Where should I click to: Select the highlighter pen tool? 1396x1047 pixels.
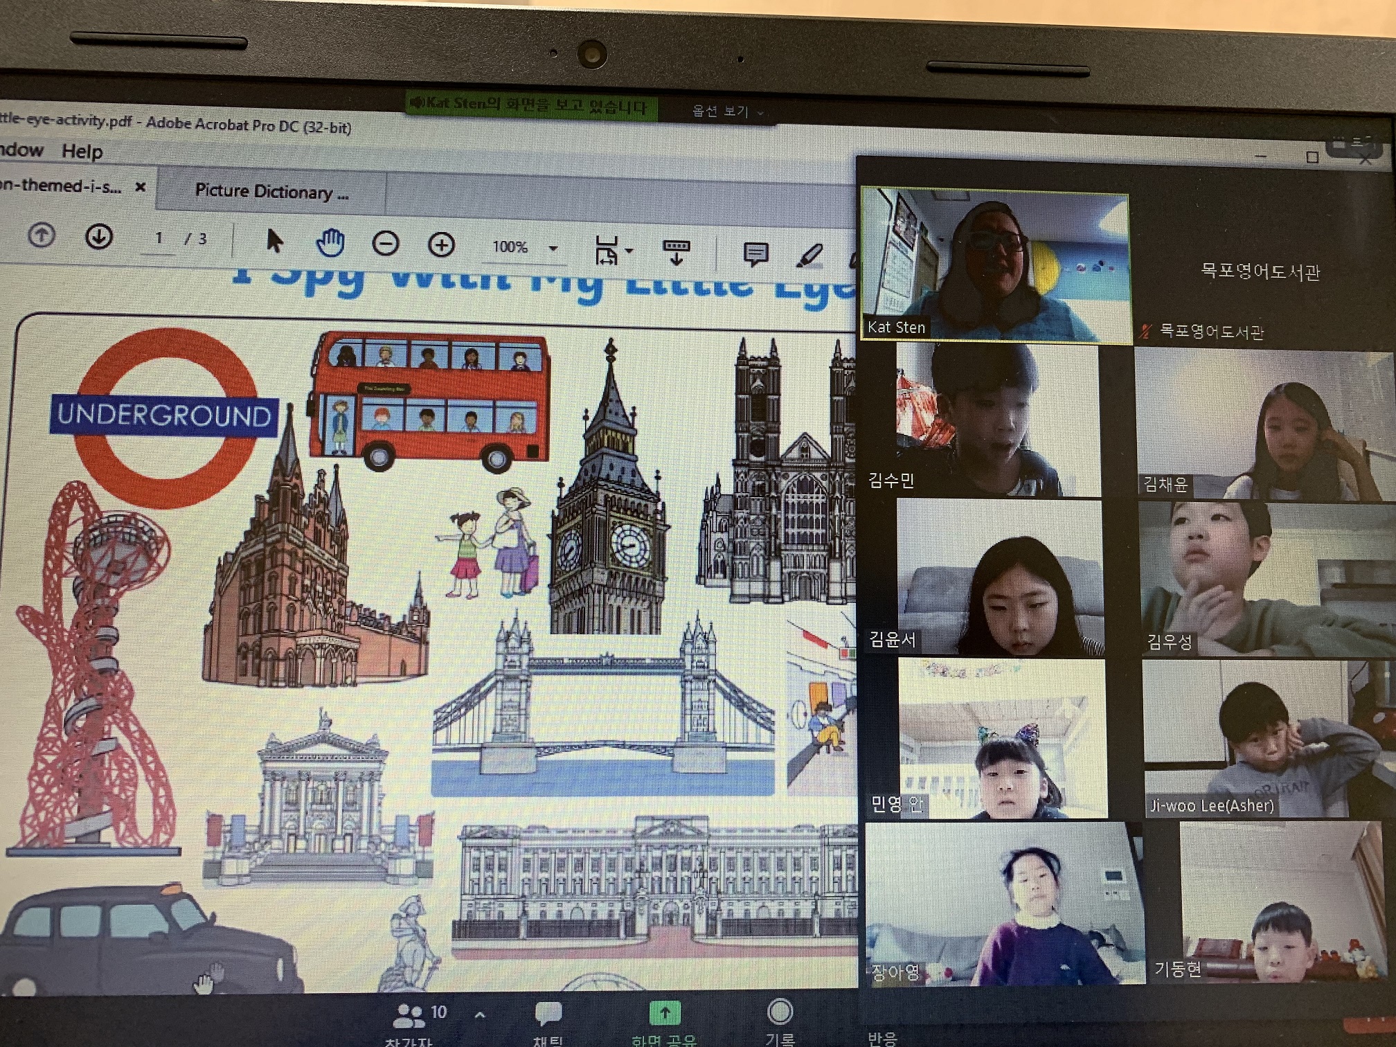(x=809, y=256)
